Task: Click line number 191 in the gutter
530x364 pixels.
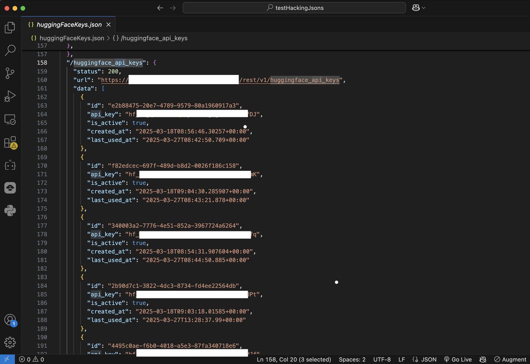Action: 42,346
